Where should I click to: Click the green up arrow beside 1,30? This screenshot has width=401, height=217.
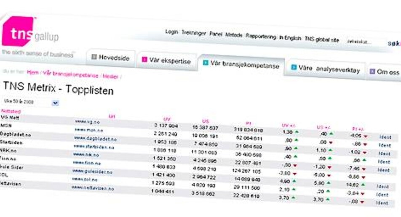(x=297, y=132)
